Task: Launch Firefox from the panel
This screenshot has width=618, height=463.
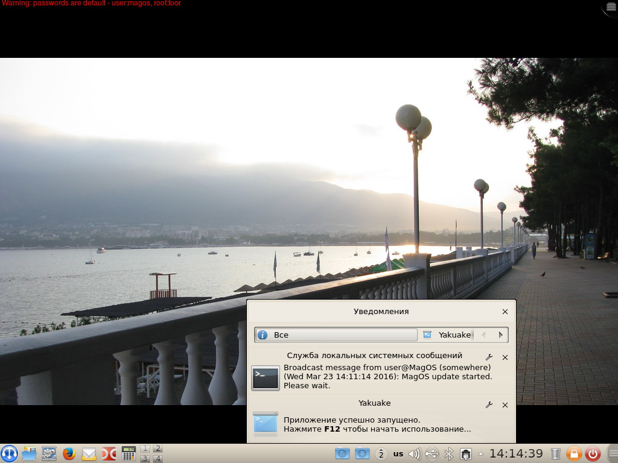Action: [x=69, y=453]
